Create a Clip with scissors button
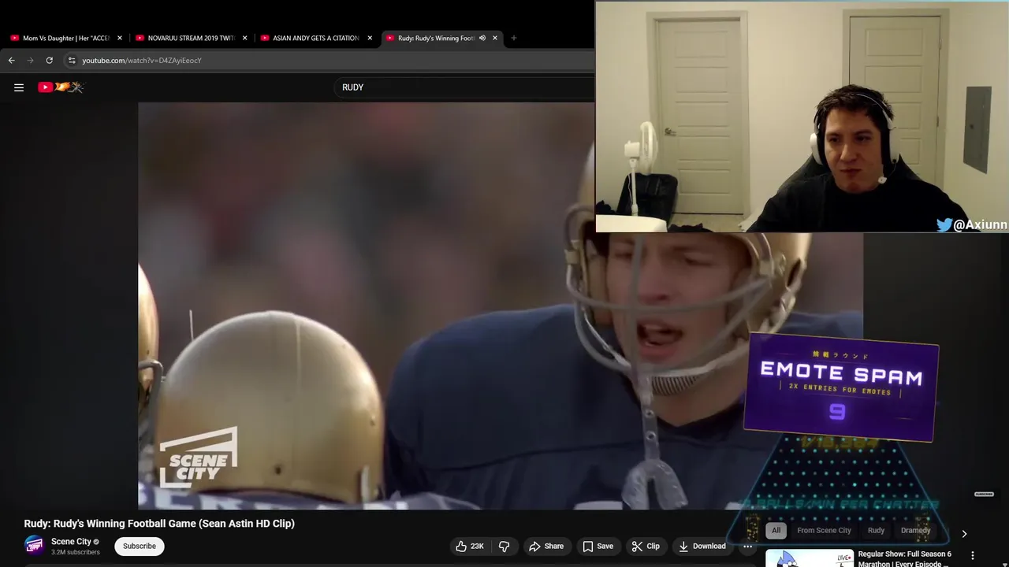This screenshot has height=567, width=1009. (646, 546)
